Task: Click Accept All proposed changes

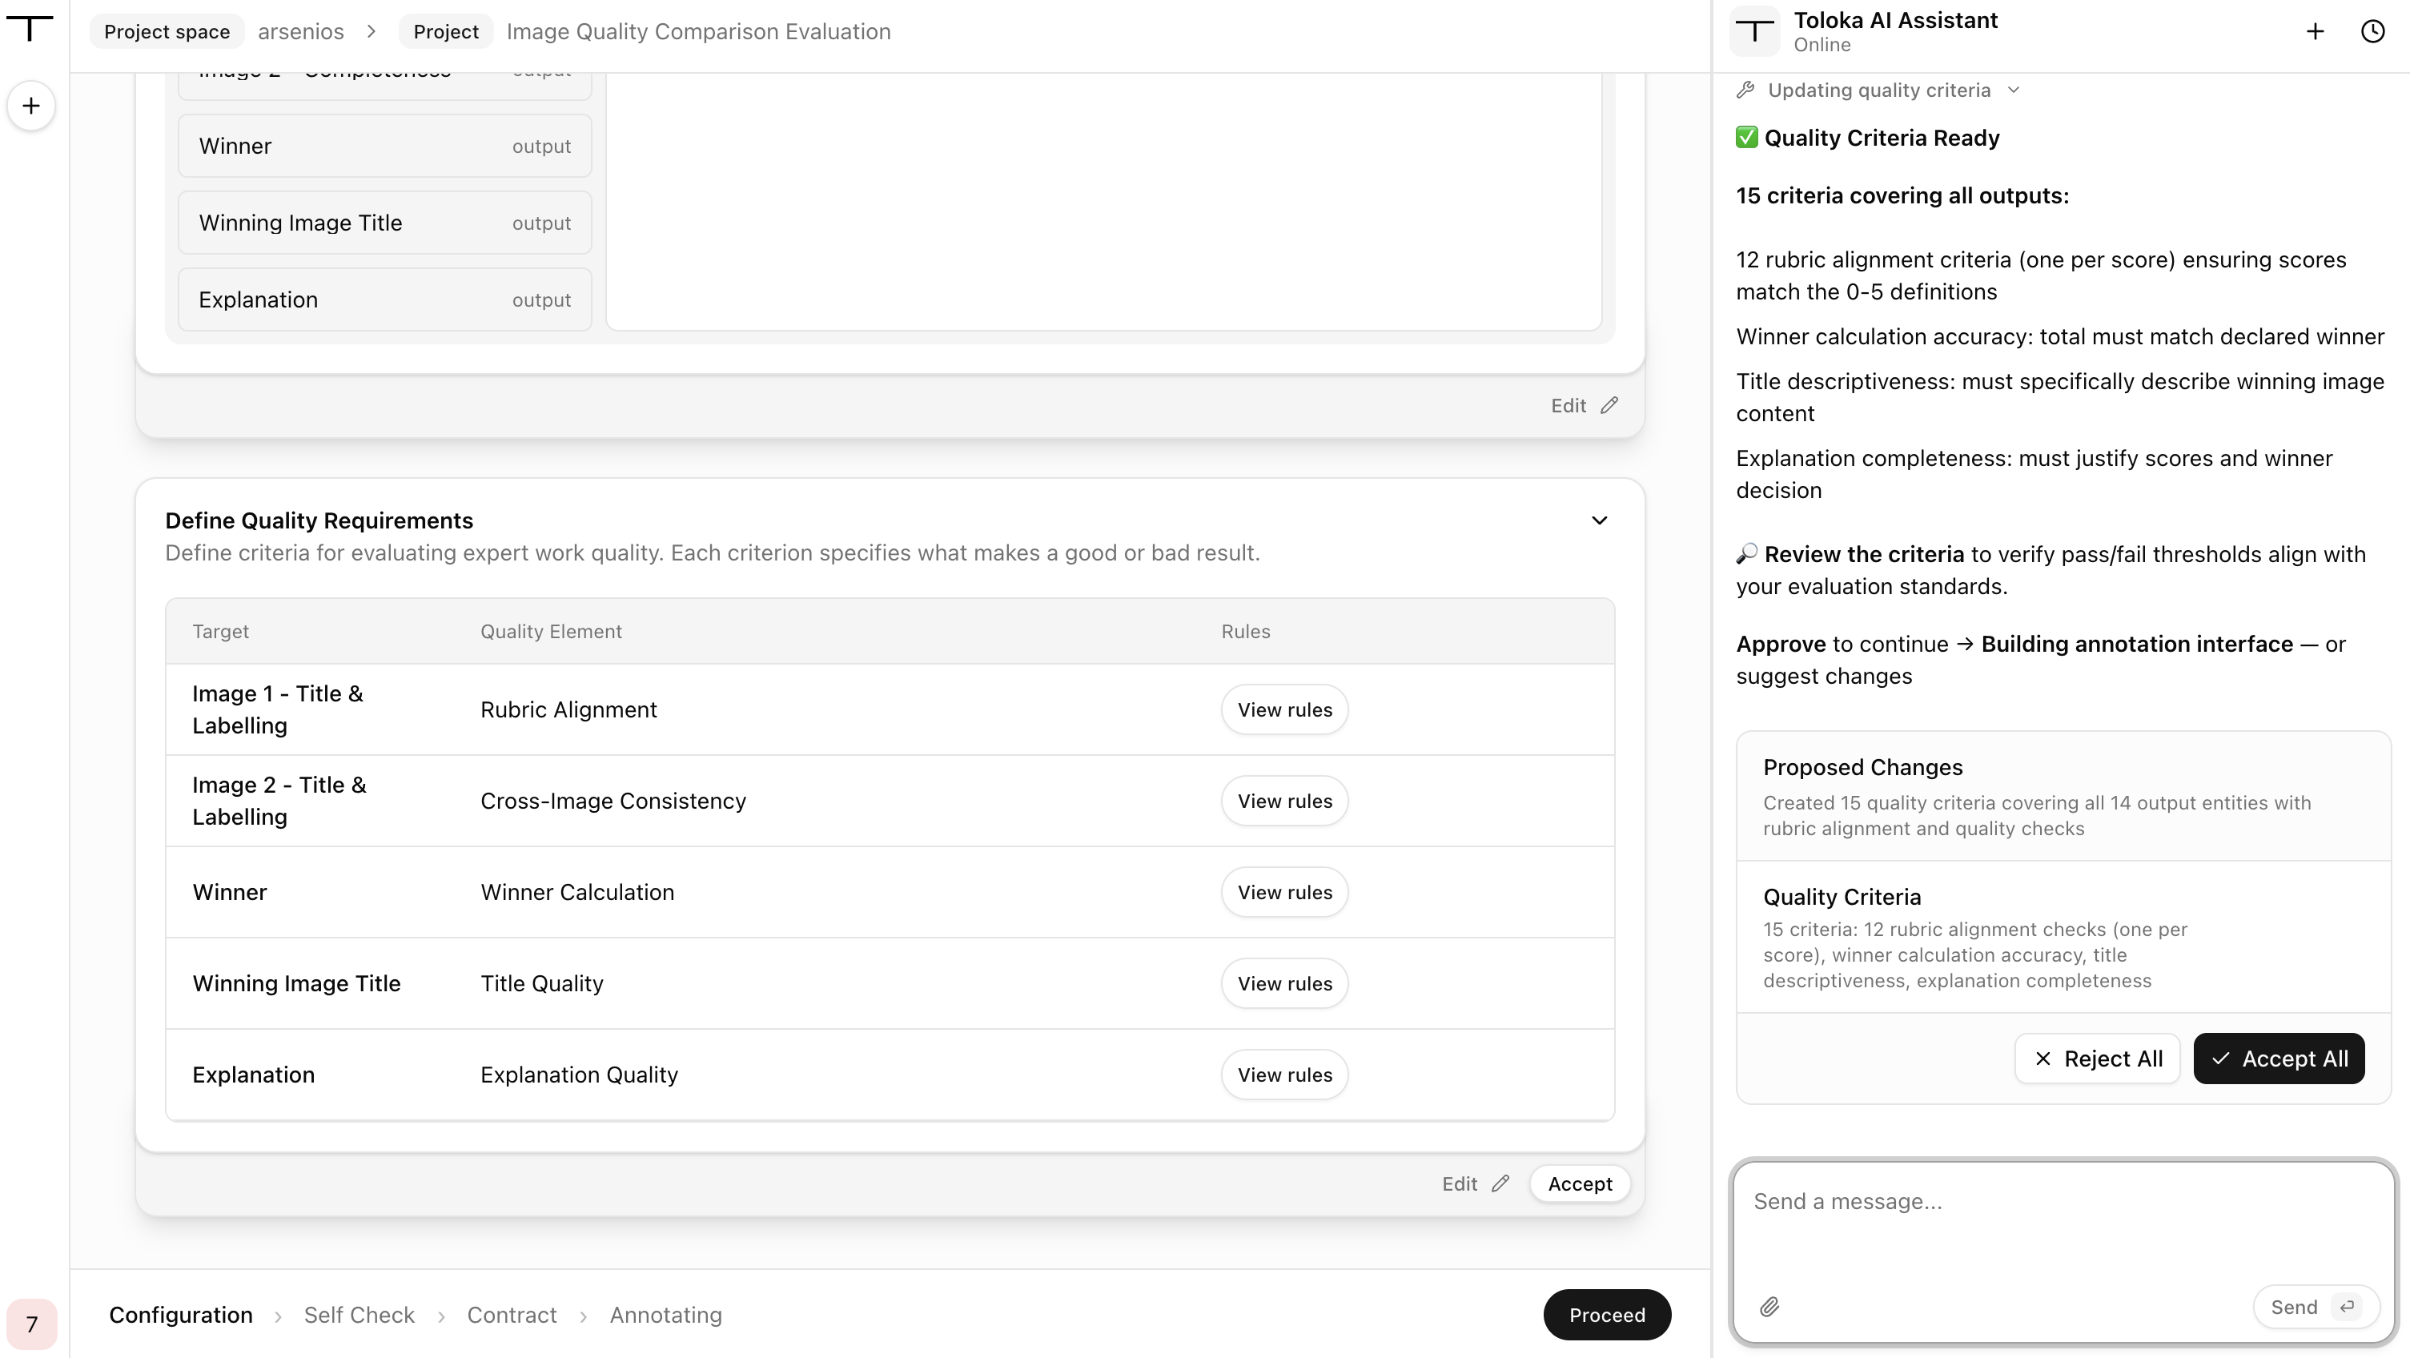Action: [x=2279, y=1059]
